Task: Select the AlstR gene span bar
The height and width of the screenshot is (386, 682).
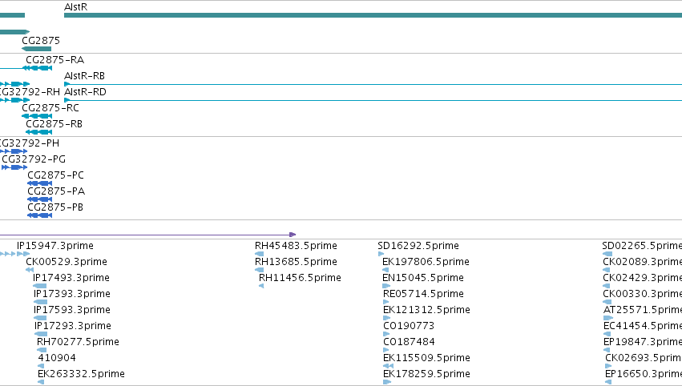Action: pyautogui.click(x=373, y=15)
